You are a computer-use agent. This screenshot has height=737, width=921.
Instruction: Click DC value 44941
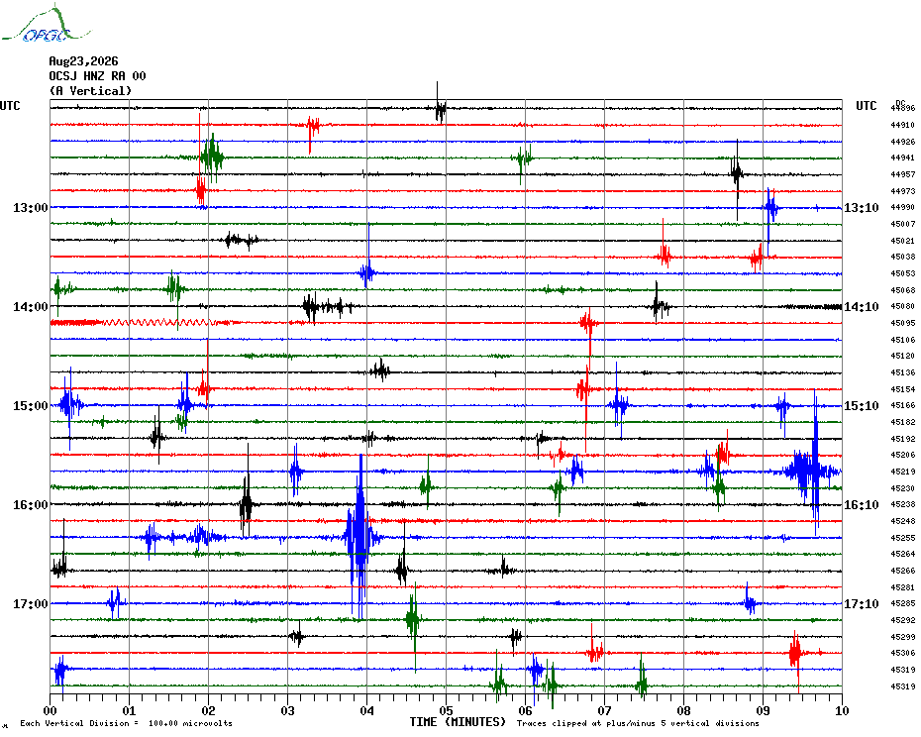(x=903, y=158)
